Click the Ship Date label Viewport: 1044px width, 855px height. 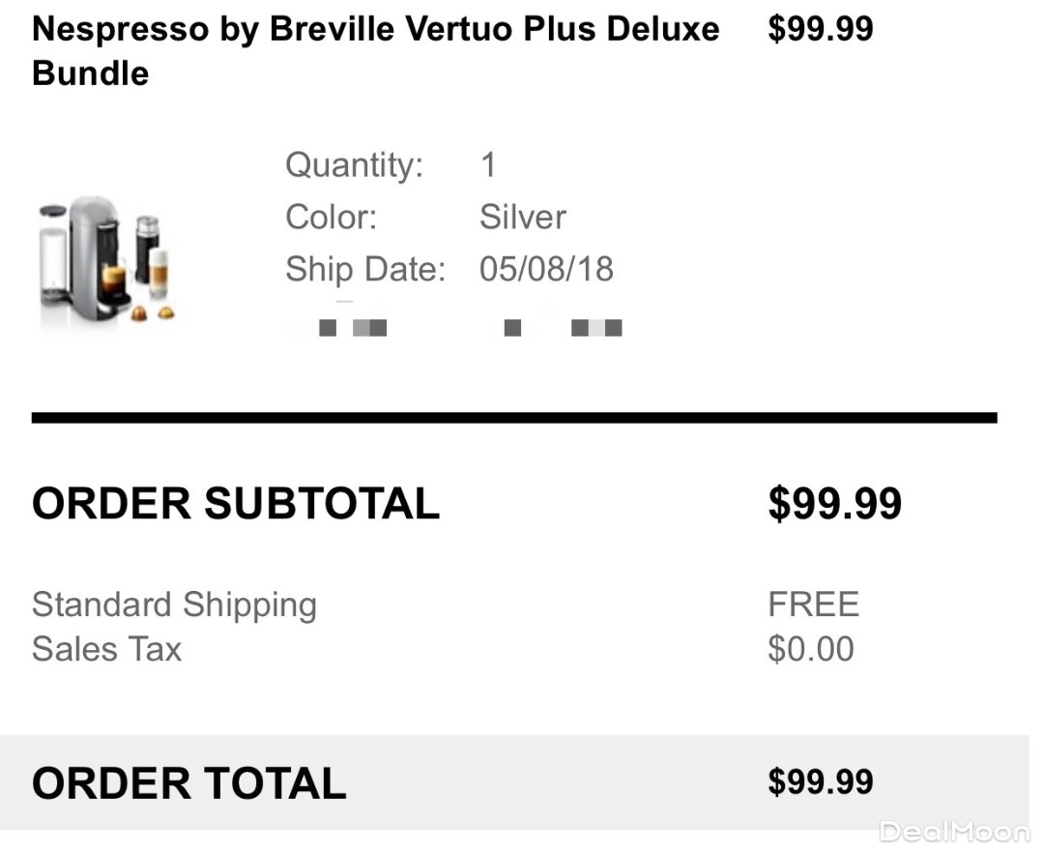tap(364, 269)
